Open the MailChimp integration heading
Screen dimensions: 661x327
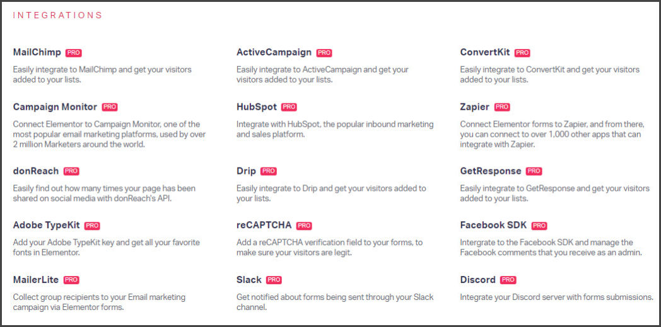[x=37, y=52]
